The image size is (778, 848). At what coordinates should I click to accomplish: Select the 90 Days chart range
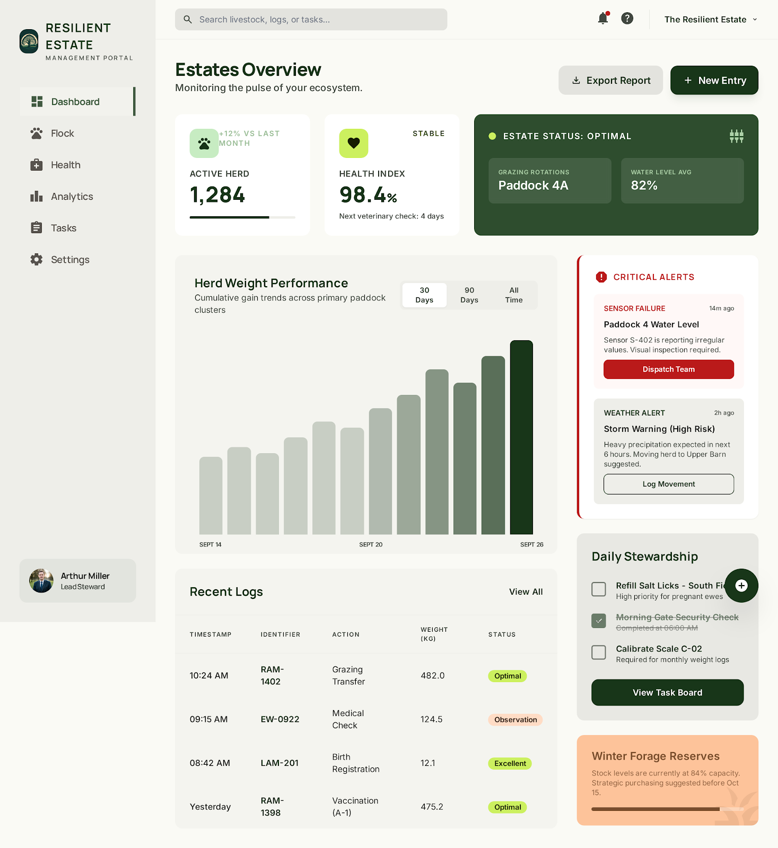tap(469, 295)
